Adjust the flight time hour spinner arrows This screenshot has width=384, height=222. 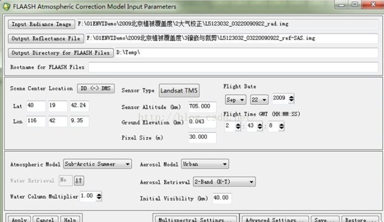pyautogui.click(x=238, y=126)
